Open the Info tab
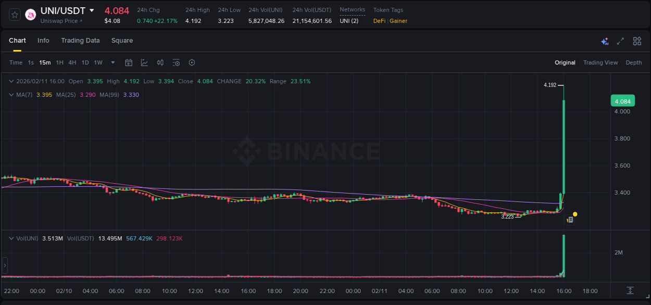Viewport: 651px width, 305px height. click(x=43, y=40)
